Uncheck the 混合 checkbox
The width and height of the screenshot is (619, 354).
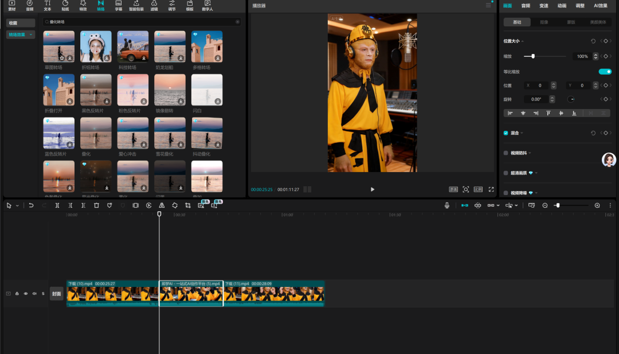506,133
